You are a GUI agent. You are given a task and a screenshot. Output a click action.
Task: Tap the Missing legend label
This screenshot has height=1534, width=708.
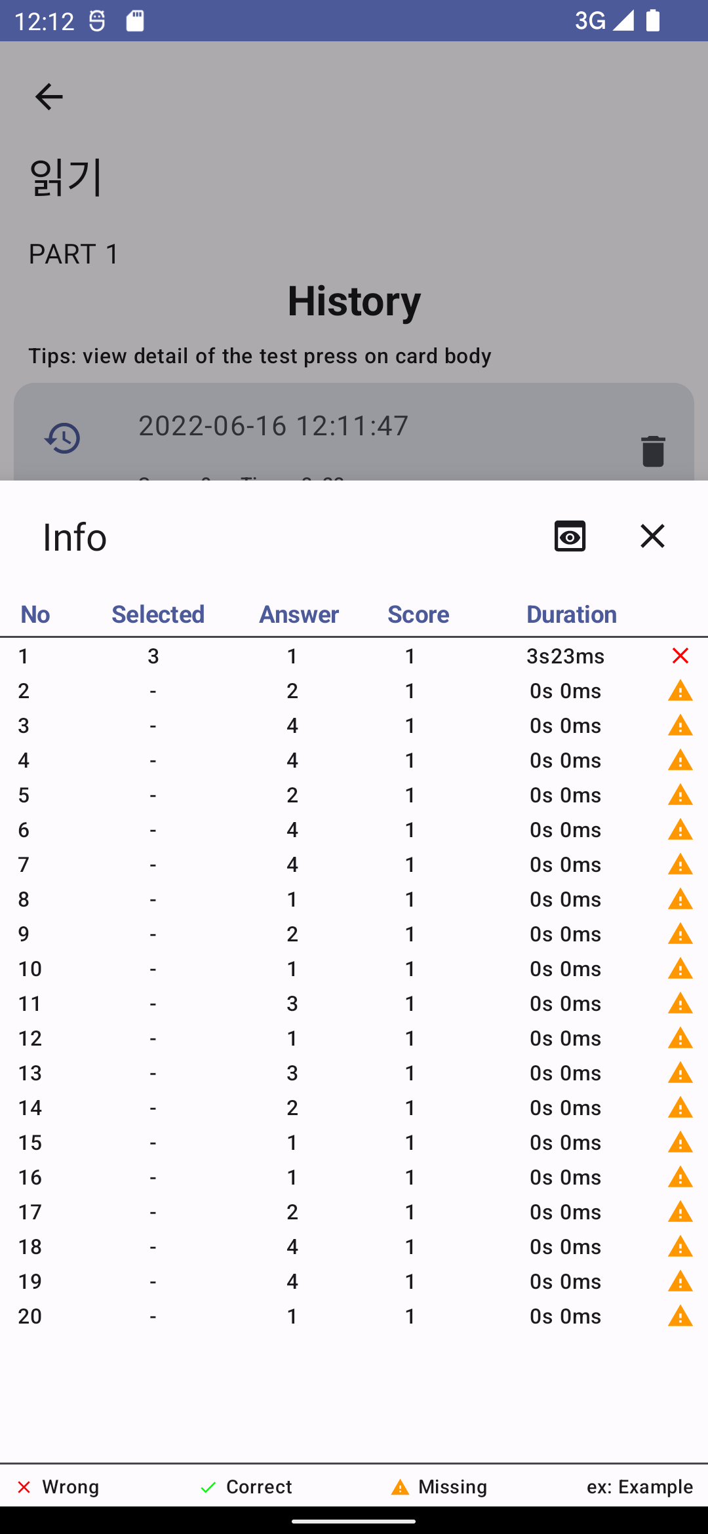(x=452, y=1487)
